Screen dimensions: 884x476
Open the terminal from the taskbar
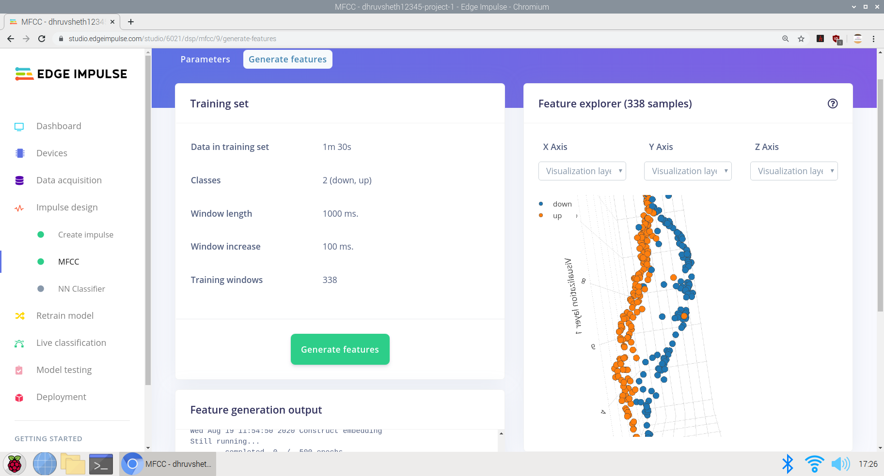tap(101, 463)
